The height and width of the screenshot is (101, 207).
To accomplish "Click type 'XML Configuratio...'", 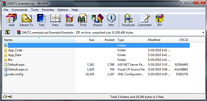I will click(x=130, y=74).
